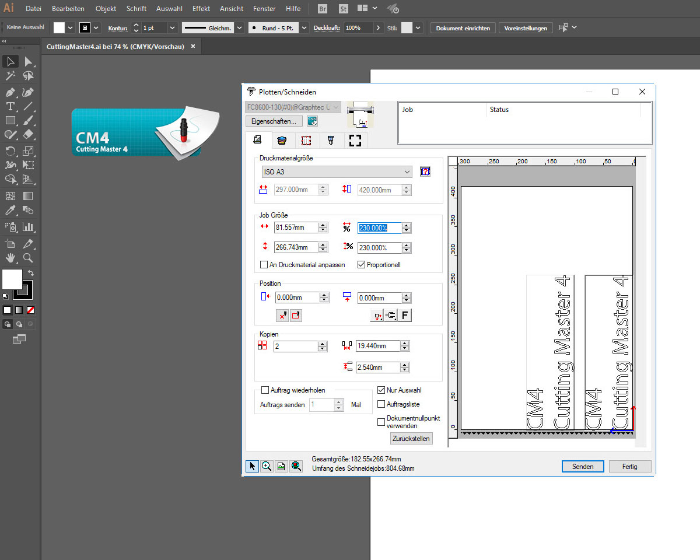Select the Eraser tool

coord(28,134)
